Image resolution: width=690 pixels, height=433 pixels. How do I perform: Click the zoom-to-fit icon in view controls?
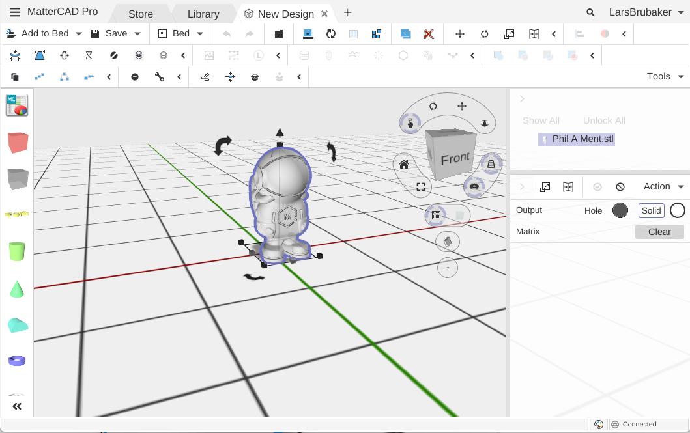(x=421, y=187)
